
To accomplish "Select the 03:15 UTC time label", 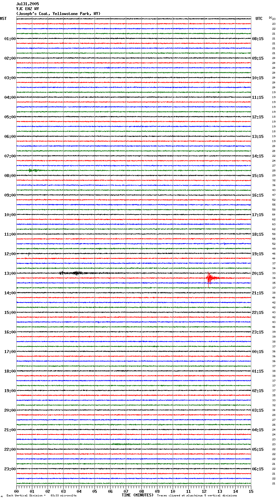I will click(x=258, y=410).
